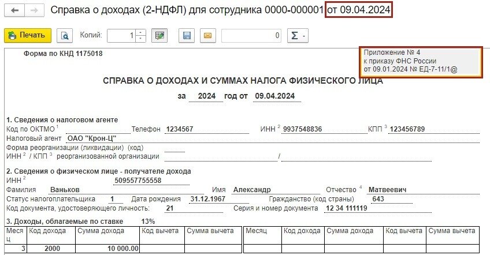Click the taxpayer status value 1
The height and width of the screenshot is (255, 490).
click(112, 199)
